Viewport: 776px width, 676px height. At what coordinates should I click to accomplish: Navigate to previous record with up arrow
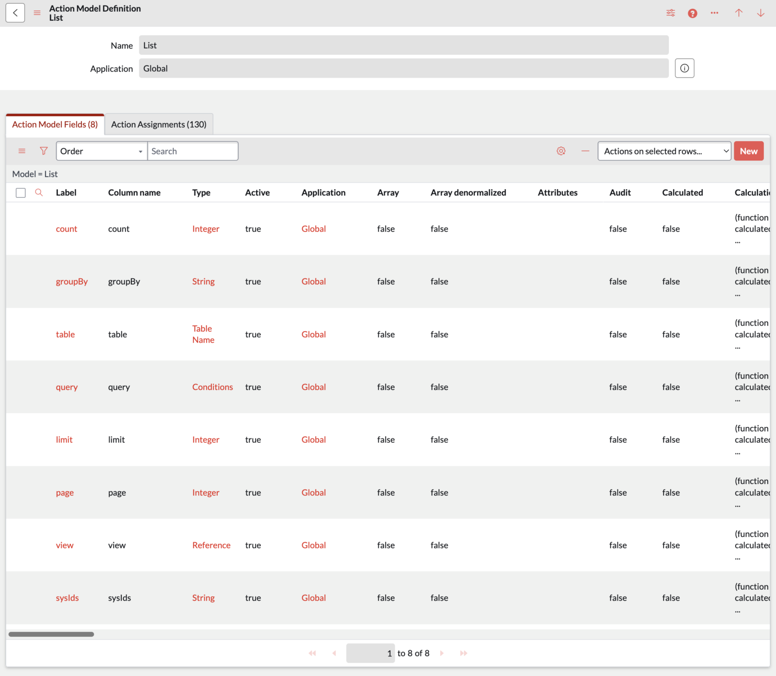(x=738, y=13)
